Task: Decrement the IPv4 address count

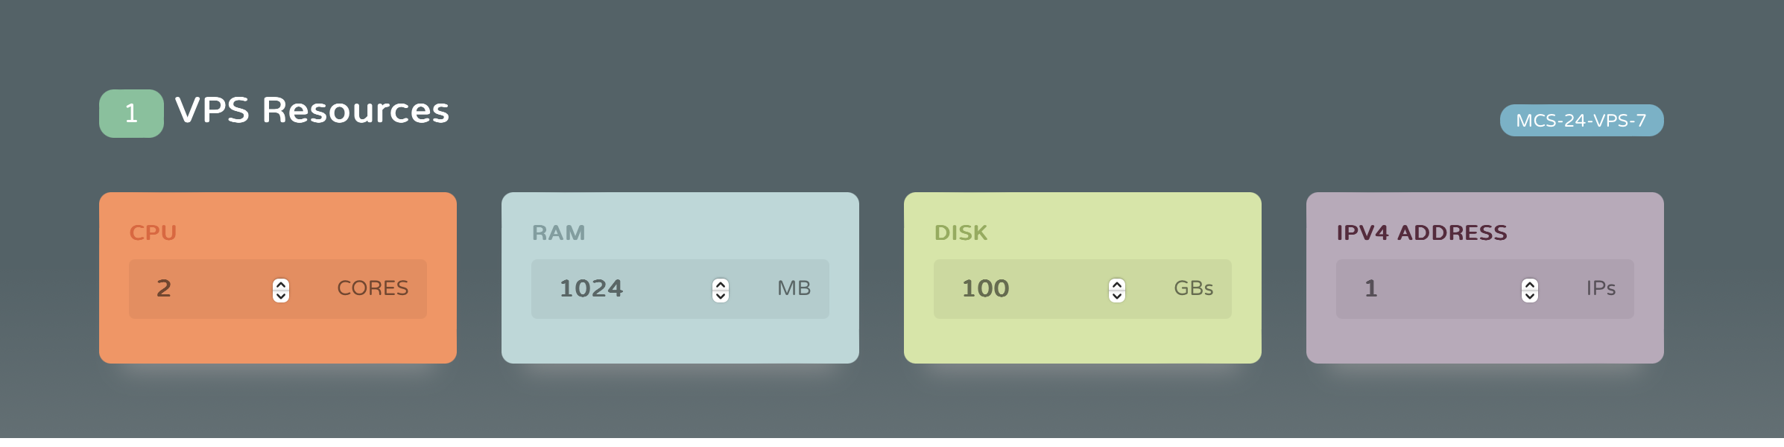Action: 1530,296
